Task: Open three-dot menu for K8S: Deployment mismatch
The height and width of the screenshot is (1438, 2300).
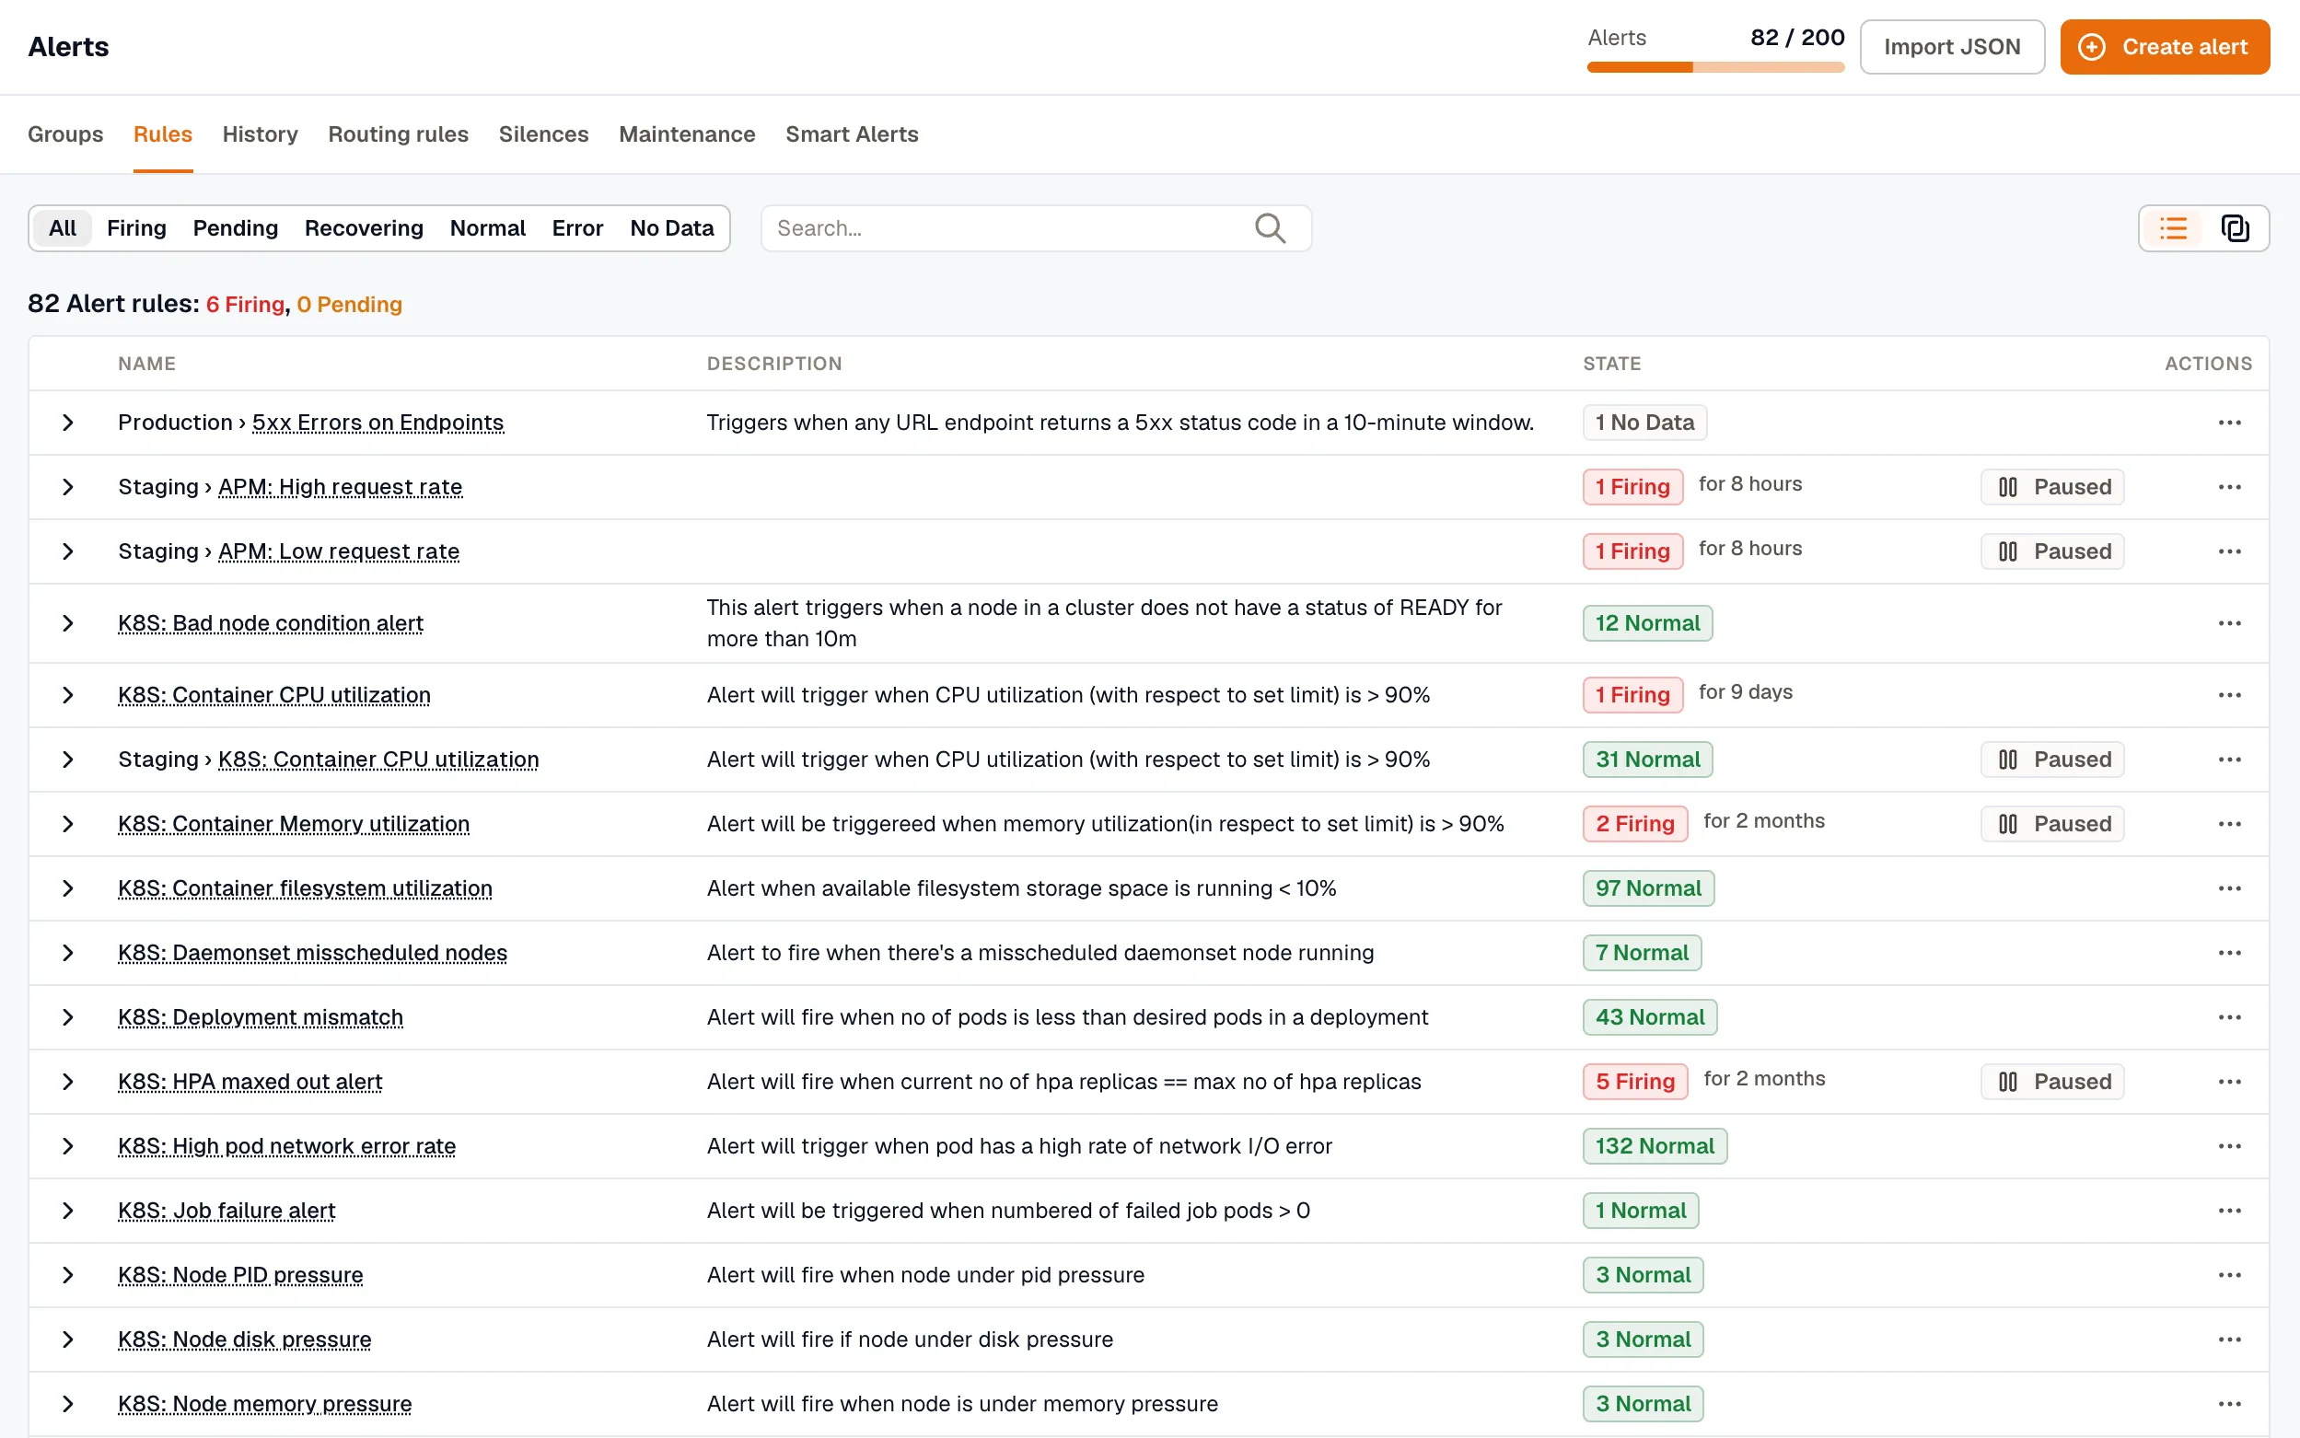Action: [2230, 1016]
